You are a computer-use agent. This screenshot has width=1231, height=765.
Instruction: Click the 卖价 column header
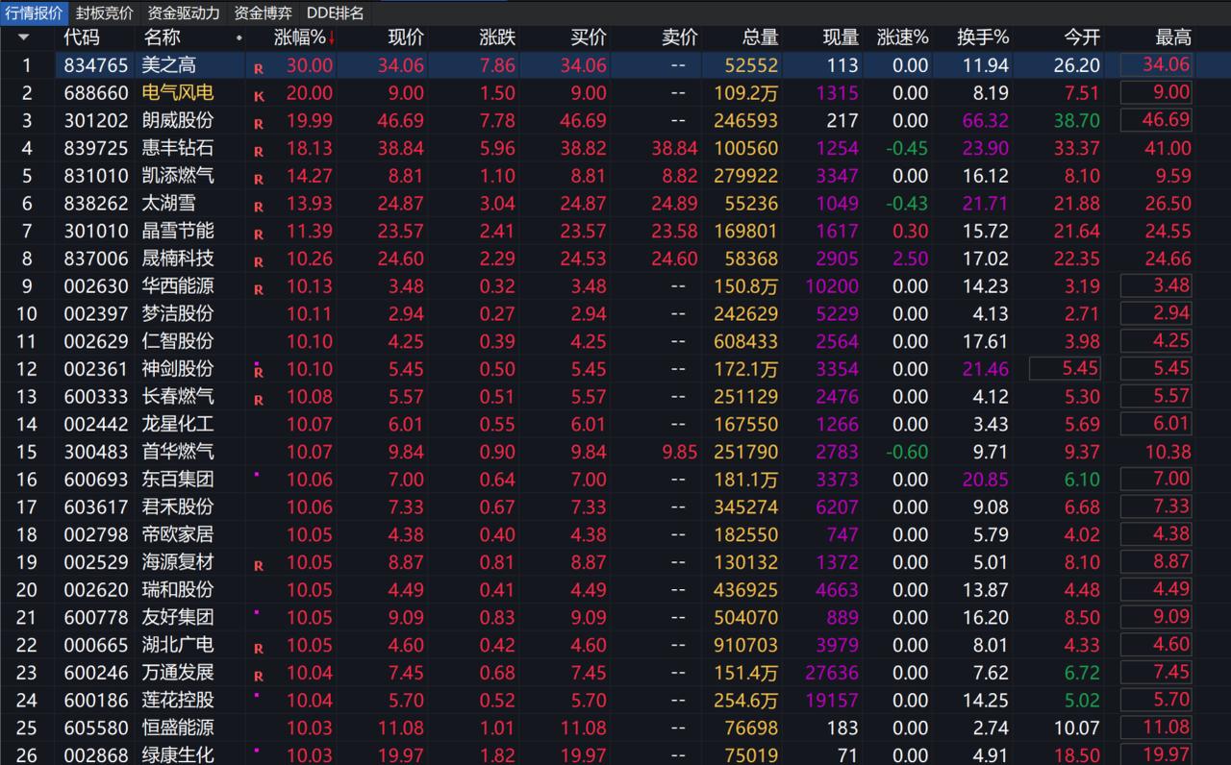[x=680, y=37]
